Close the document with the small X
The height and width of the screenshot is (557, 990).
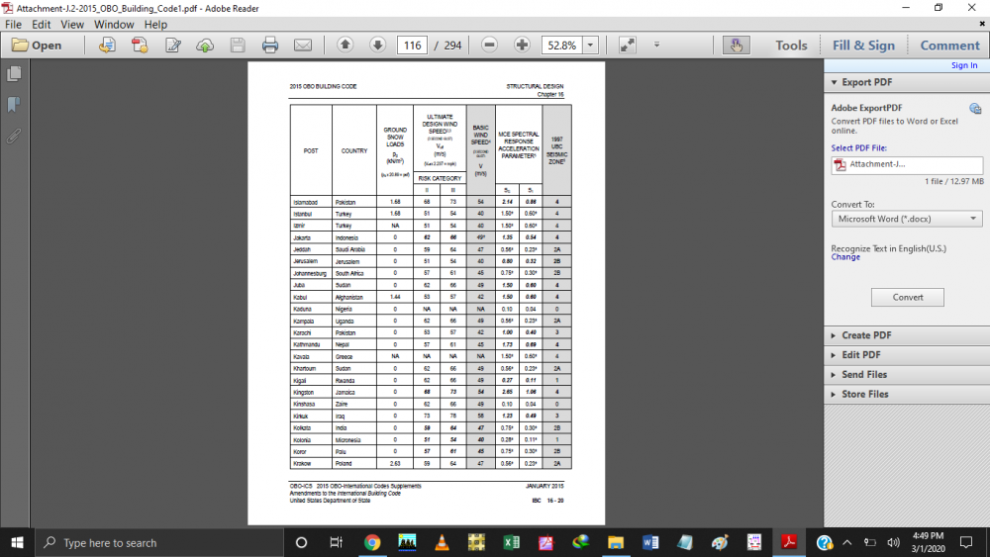tap(982, 24)
